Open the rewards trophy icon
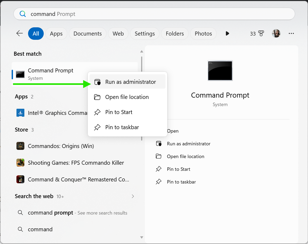The height and width of the screenshot is (244, 308). (261, 33)
